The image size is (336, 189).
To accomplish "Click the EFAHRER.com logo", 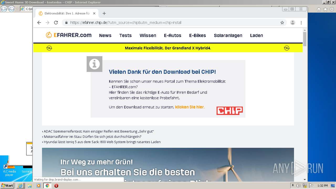I will click(69, 35).
